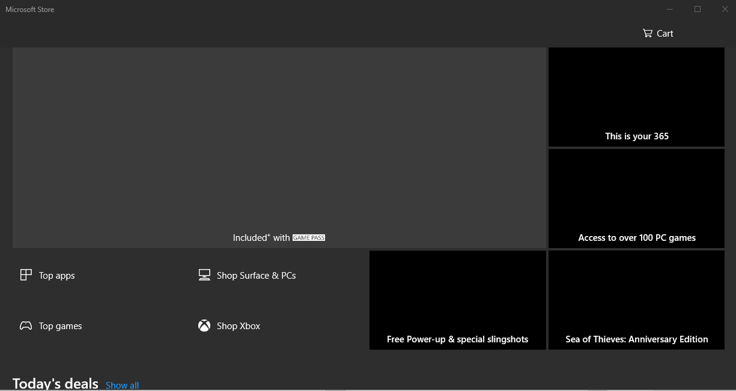Click the Xbox logo icon
Image resolution: width=736 pixels, height=391 pixels.
pyautogui.click(x=204, y=326)
